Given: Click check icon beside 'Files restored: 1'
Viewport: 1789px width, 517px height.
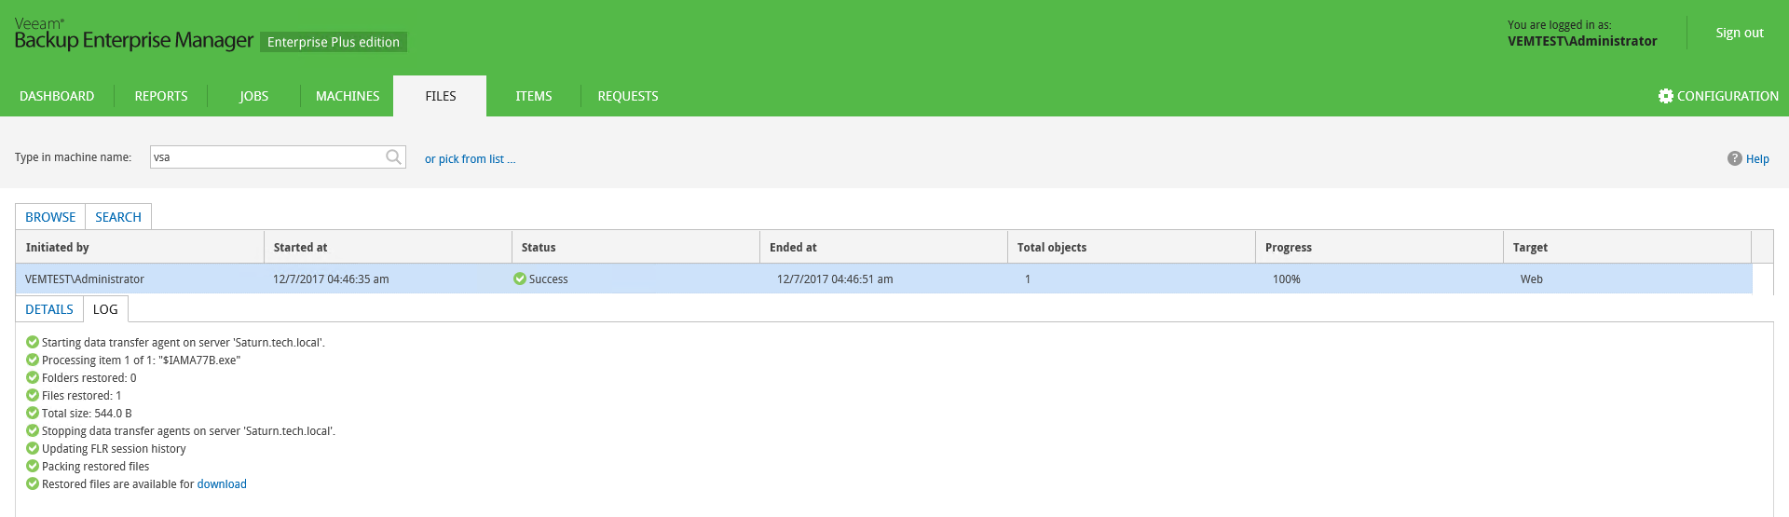Looking at the screenshot, I should (33, 395).
